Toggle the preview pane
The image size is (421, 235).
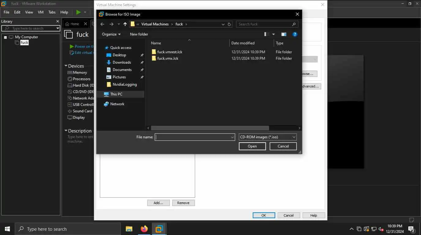pos(284,34)
